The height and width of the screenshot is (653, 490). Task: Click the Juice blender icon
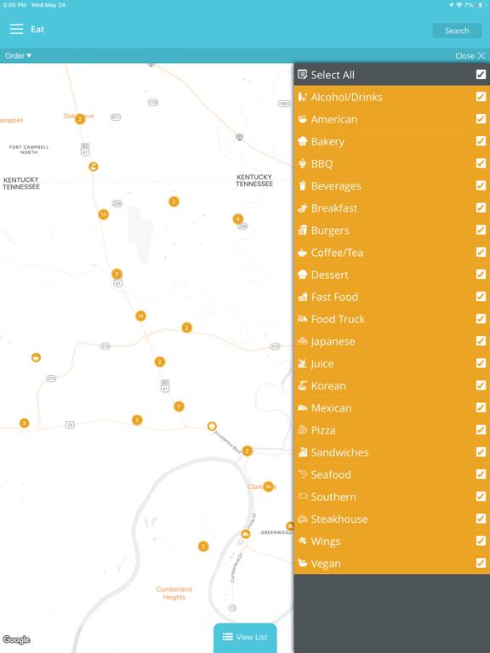point(303,364)
